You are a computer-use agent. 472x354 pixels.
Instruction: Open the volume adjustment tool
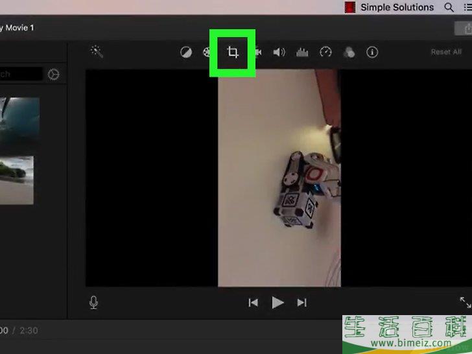coord(279,53)
